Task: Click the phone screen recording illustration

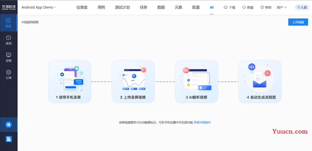Action: 71,79
